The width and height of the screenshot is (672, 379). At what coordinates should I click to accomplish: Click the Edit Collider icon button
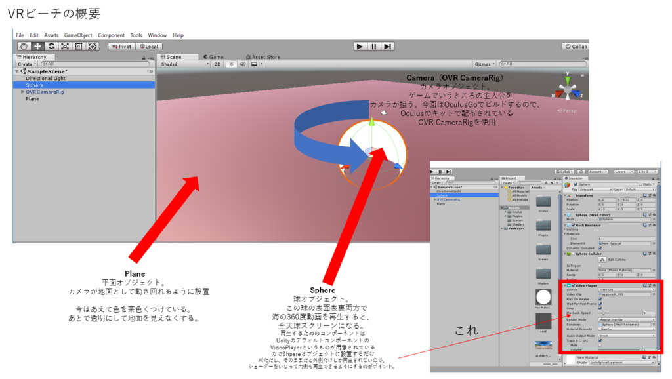(602, 260)
